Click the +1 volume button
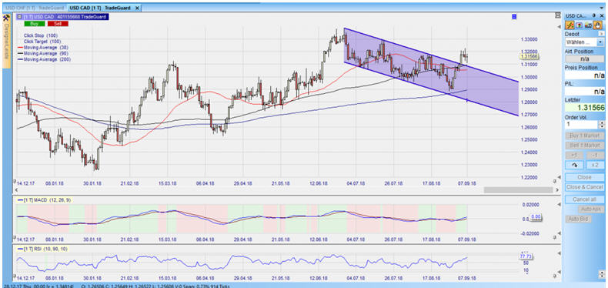Screen dimensions: 608x288 pyautogui.click(x=575, y=156)
